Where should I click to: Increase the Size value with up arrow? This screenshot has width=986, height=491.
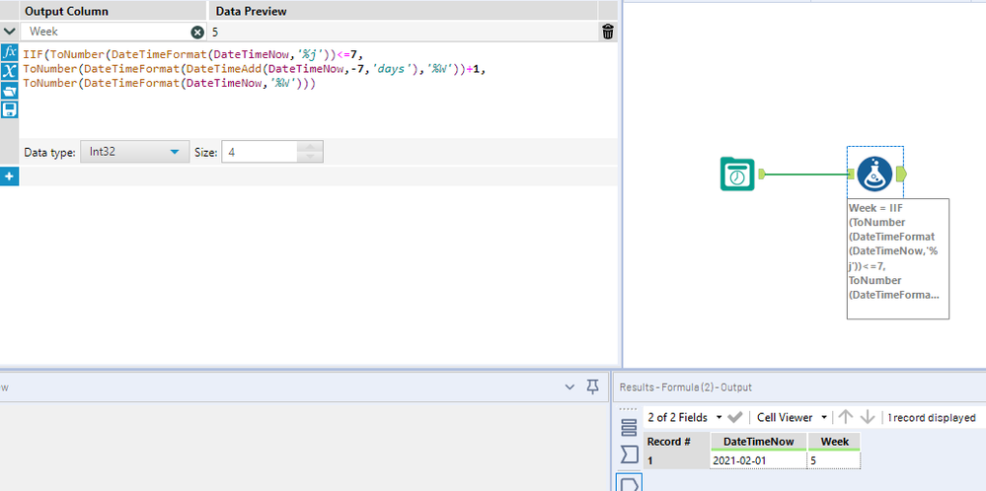point(310,146)
